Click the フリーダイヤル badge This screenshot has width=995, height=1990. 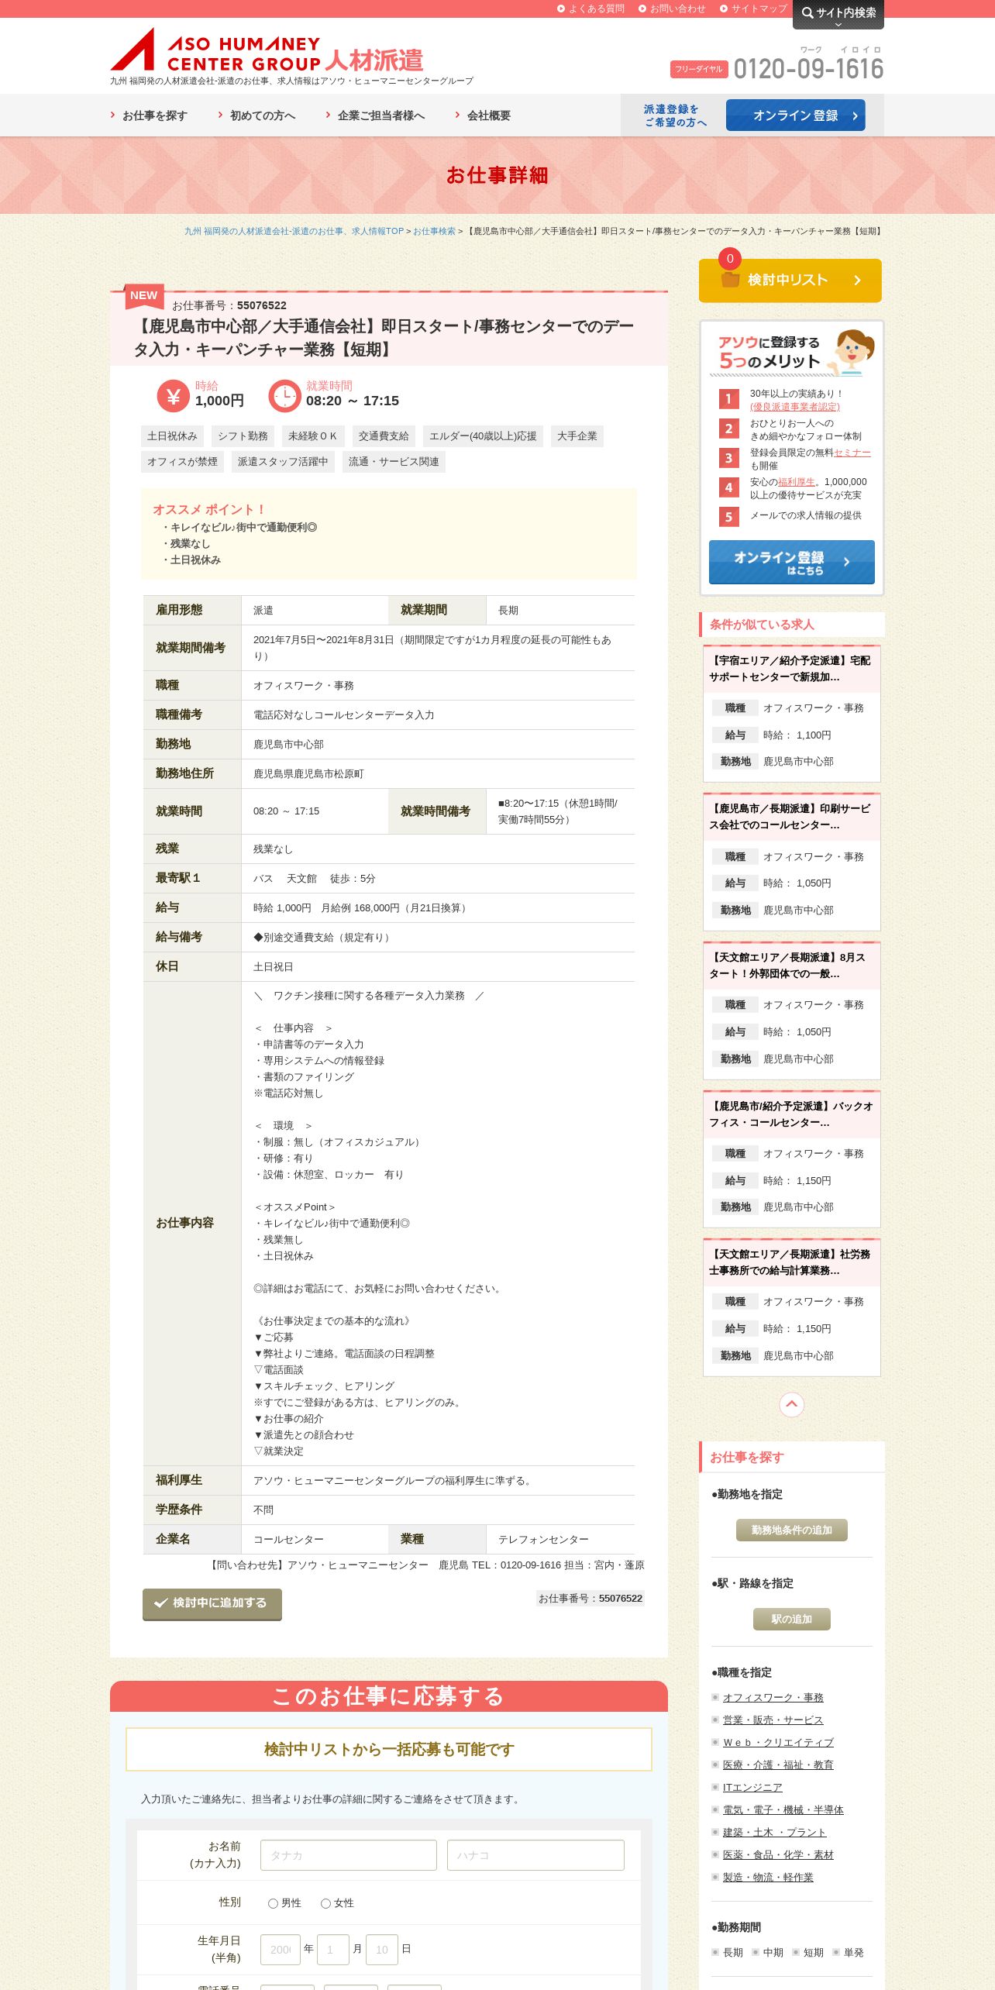click(x=699, y=69)
